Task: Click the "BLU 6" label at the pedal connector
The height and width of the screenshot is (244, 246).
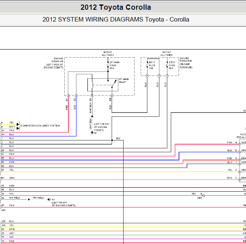Action: coord(232,150)
